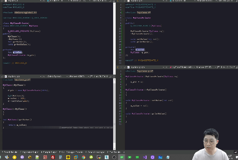Click yellow circle player icon in taskbar

pyautogui.click(x=14, y=157)
